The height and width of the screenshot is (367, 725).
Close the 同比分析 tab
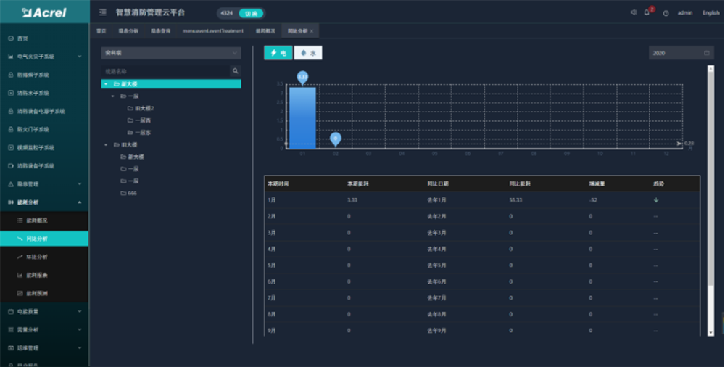point(312,31)
